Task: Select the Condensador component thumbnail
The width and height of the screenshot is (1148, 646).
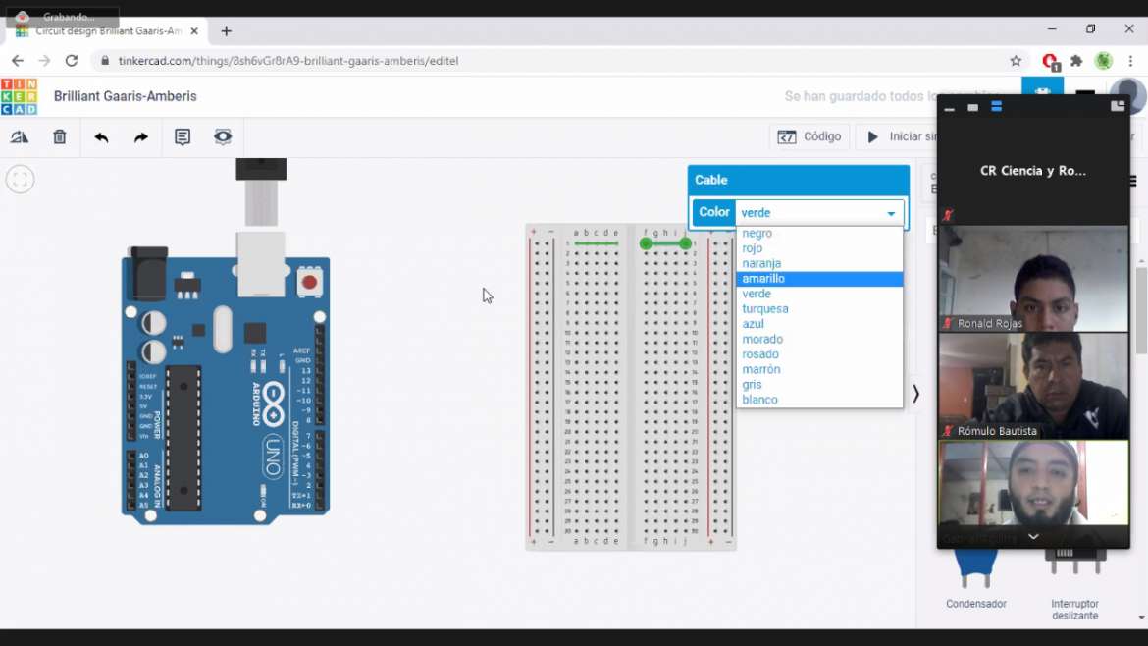Action: click(x=975, y=574)
